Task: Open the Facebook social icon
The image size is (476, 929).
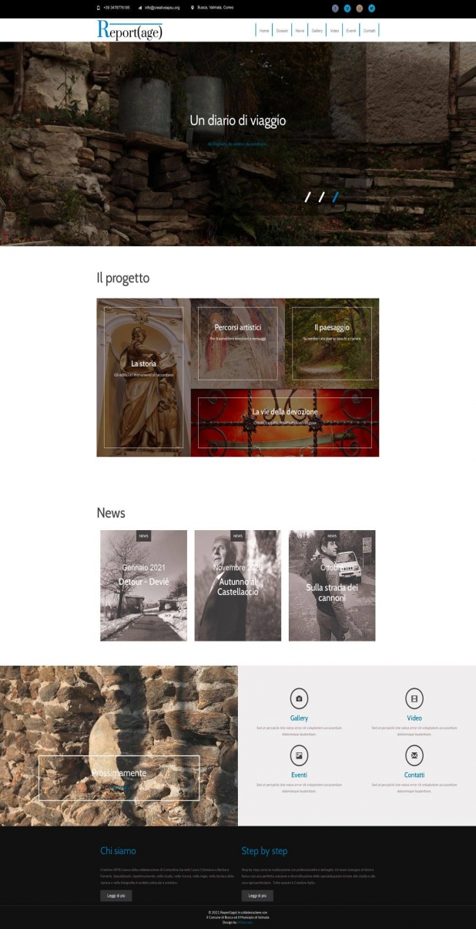Action: (335, 8)
